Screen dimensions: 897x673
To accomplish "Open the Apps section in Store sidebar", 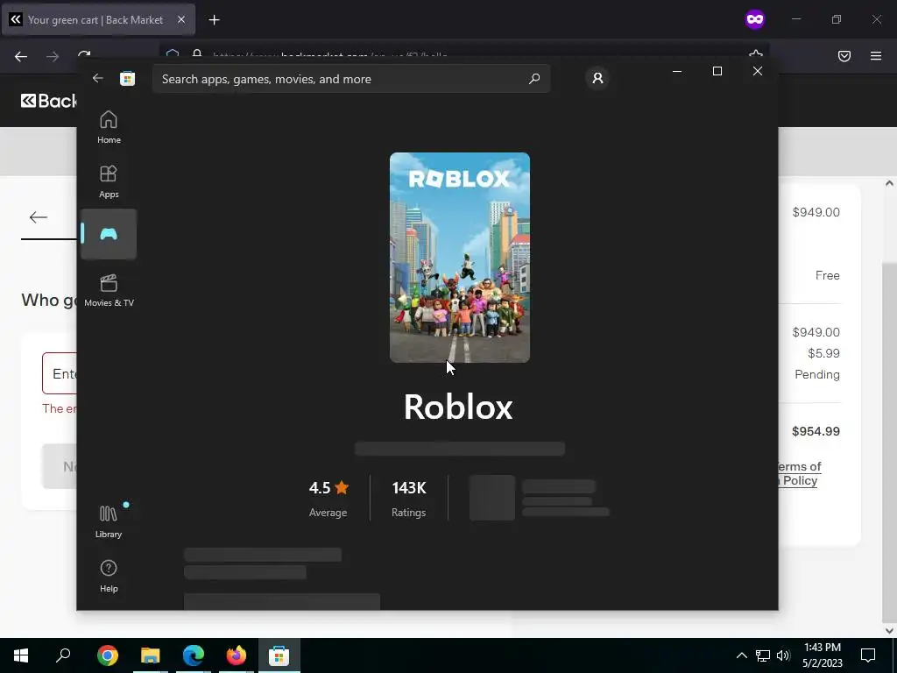I will 109,181.
